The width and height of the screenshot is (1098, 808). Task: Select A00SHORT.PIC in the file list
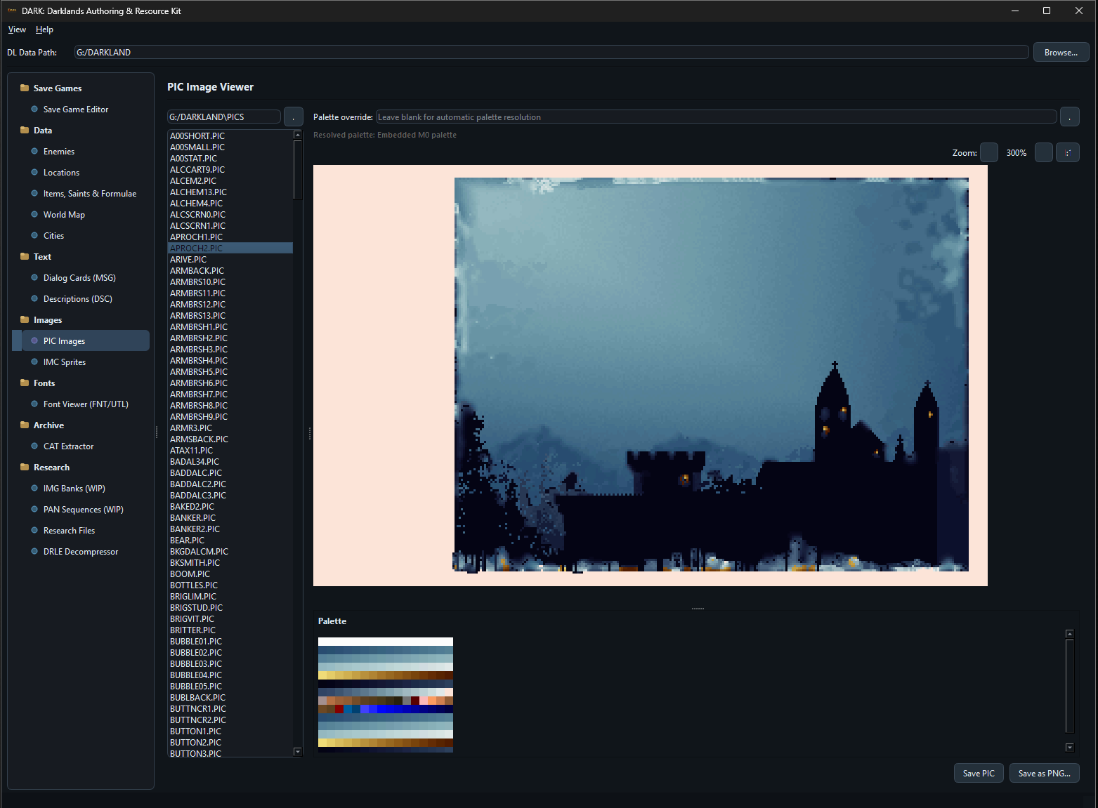[230, 136]
